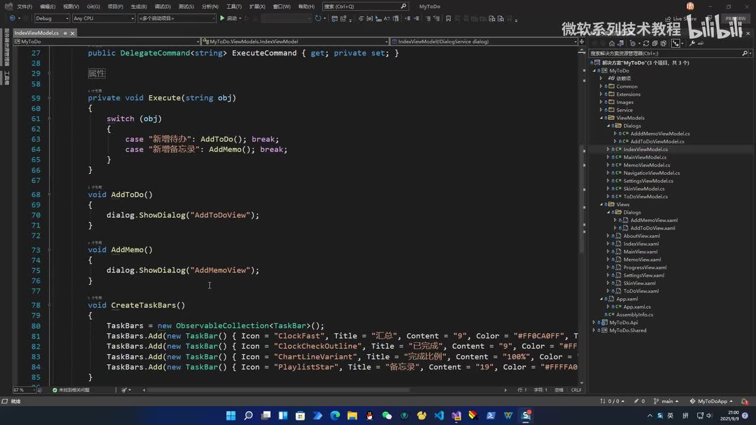Open WeChat from the taskbar
The image size is (756, 425).
click(x=387, y=416)
